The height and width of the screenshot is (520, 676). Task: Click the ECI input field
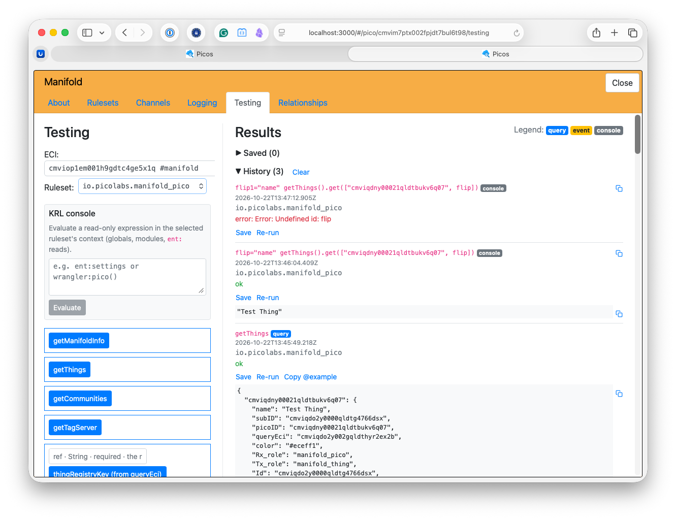[130, 168]
